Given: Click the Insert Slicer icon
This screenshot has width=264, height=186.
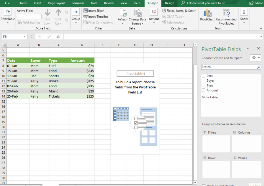Looking at the screenshot, I should point(86,11).
